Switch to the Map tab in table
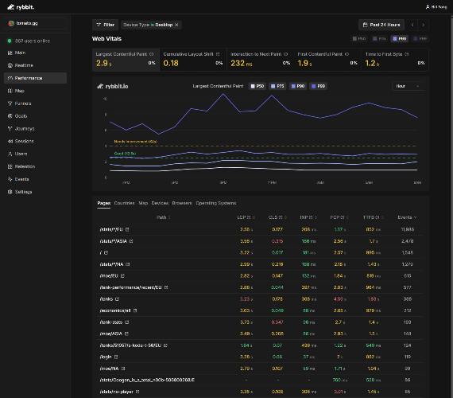Screen dimensions: 453x398 pyautogui.click(x=143, y=203)
